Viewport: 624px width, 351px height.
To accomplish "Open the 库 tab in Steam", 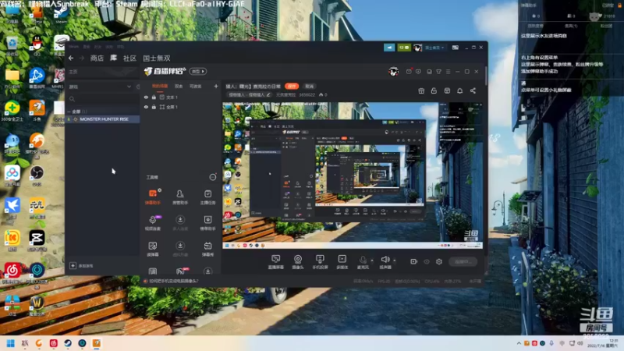I will pos(113,58).
